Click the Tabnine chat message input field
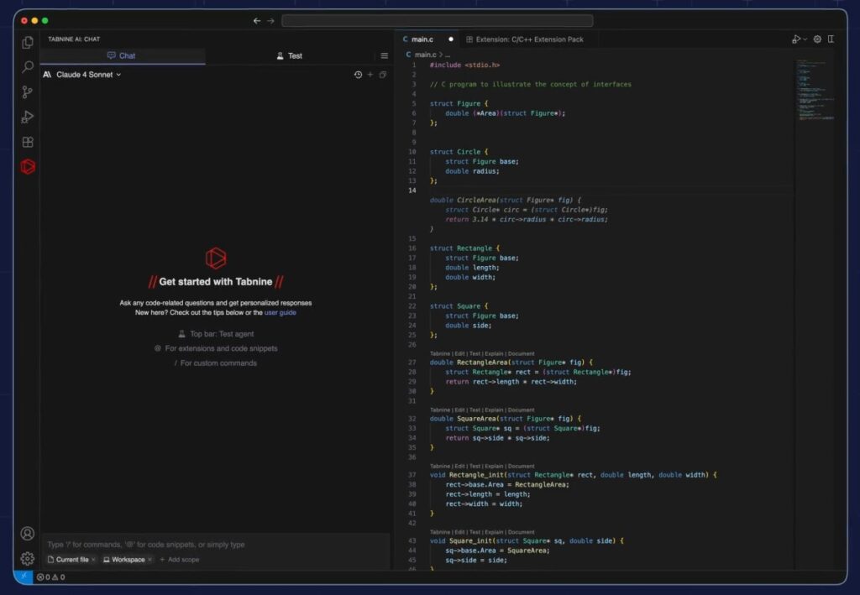860x595 pixels. pyautogui.click(x=216, y=545)
